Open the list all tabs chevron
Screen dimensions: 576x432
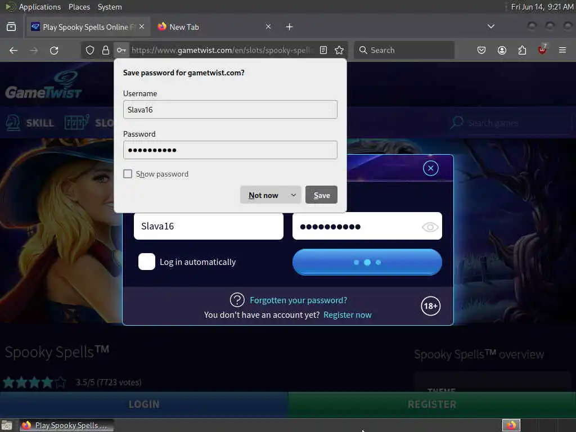(x=490, y=26)
